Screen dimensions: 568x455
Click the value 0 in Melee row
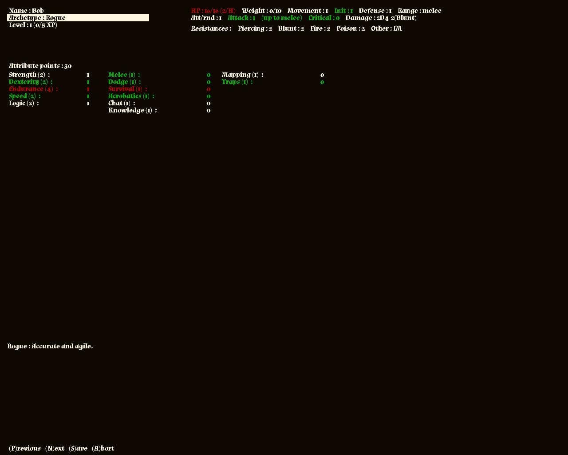point(209,75)
